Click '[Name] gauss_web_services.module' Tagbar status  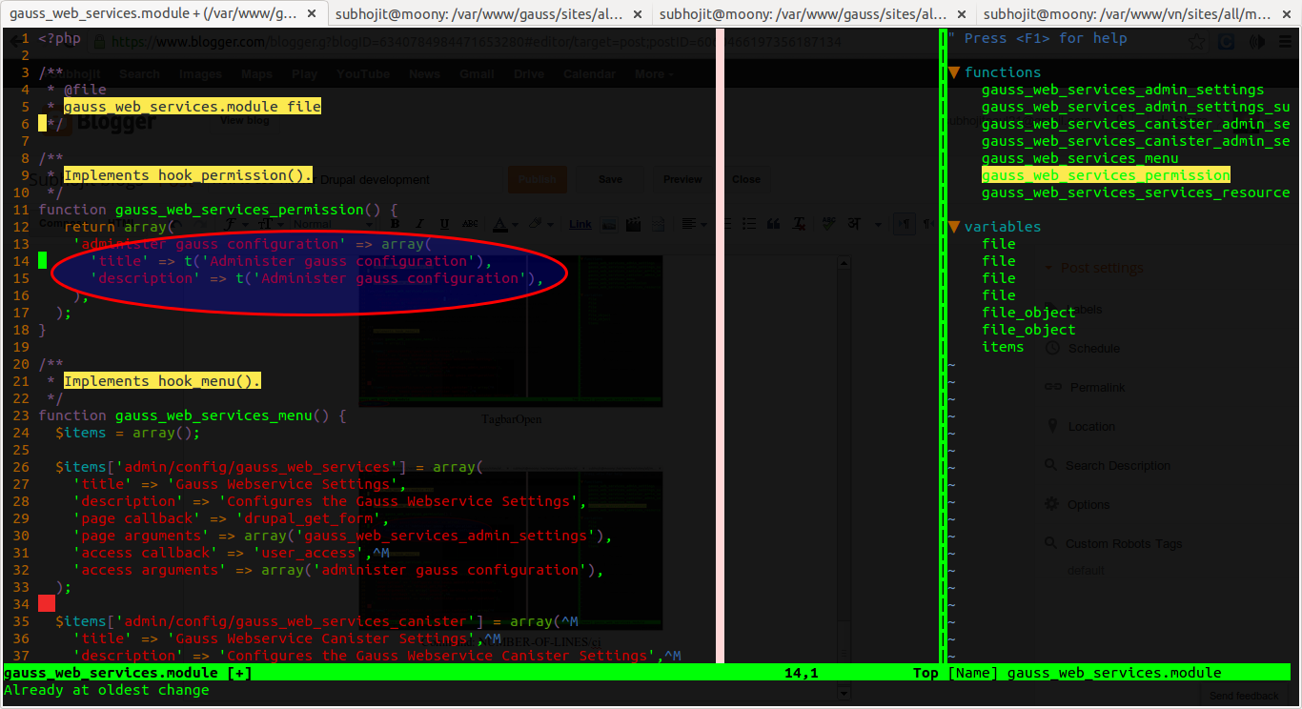[x=1085, y=673]
